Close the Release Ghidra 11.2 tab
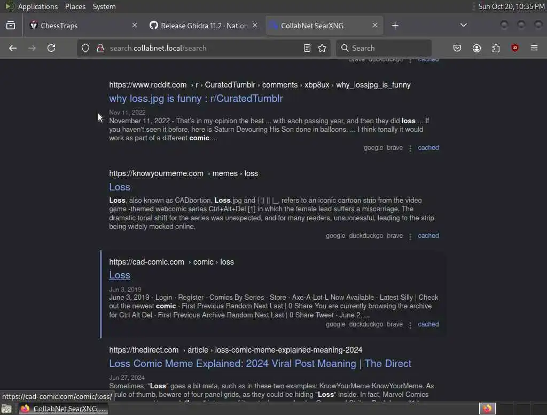The height and width of the screenshot is (415, 547). pos(255,26)
